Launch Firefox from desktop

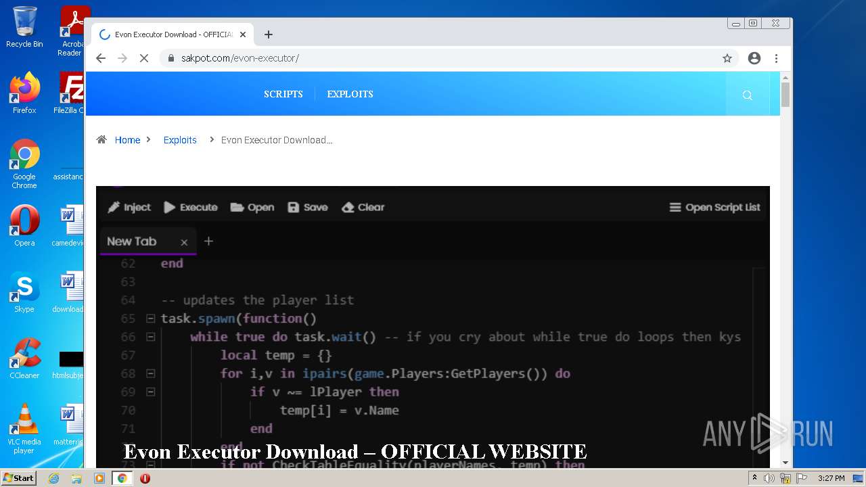[x=24, y=93]
